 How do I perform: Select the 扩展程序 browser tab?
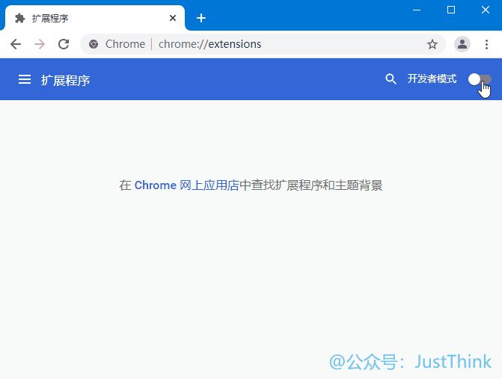click(x=95, y=18)
